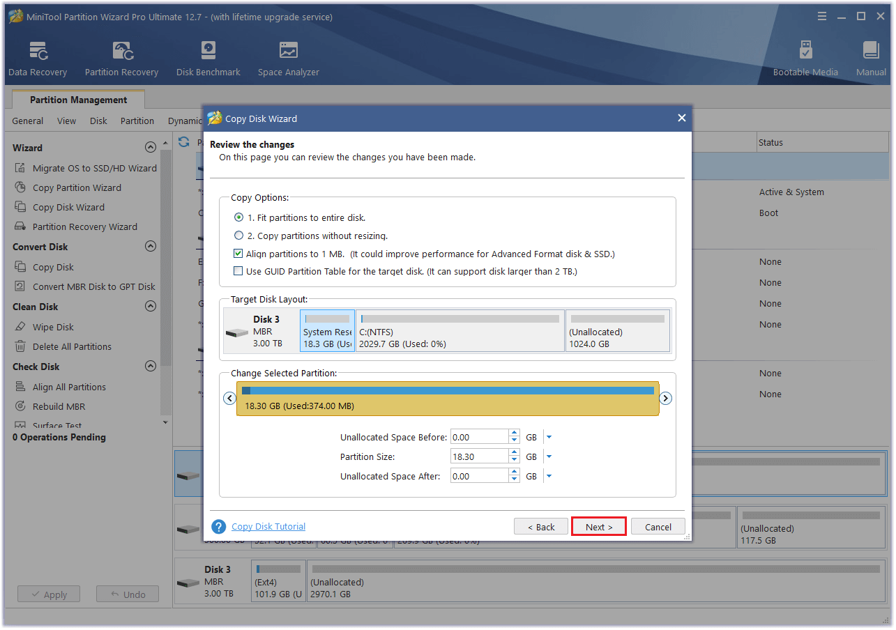The width and height of the screenshot is (896, 630).
Task: Open the View menu
Action: coord(67,121)
